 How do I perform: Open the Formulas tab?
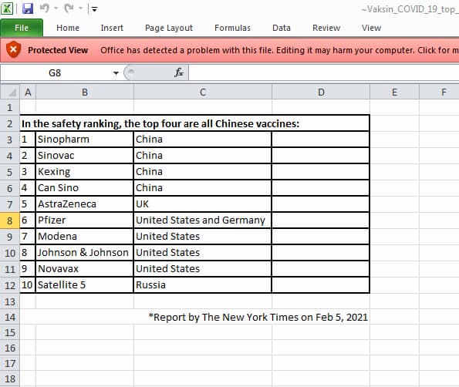pos(233,28)
